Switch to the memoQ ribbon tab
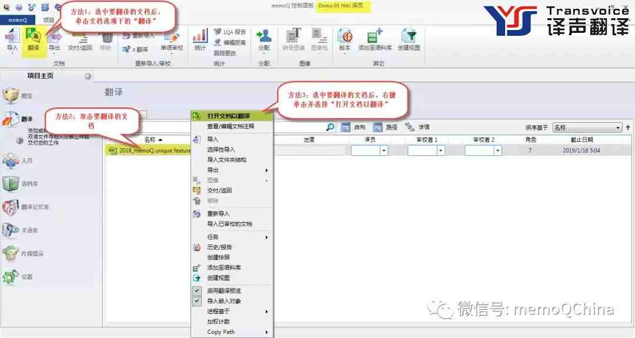This screenshot has height=338, width=635. (x=18, y=20)
